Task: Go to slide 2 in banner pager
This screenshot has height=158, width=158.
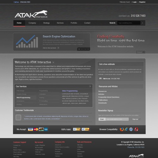Action: (82, 49)
